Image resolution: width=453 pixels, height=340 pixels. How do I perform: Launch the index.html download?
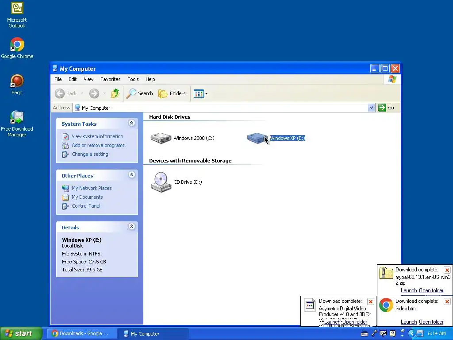pyautogui.click(x=408, y=322)
